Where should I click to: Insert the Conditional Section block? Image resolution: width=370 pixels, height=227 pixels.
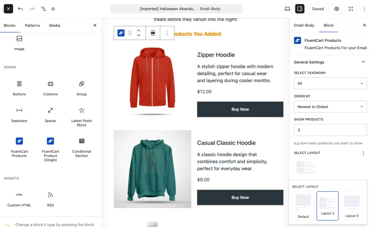[82, 147]
